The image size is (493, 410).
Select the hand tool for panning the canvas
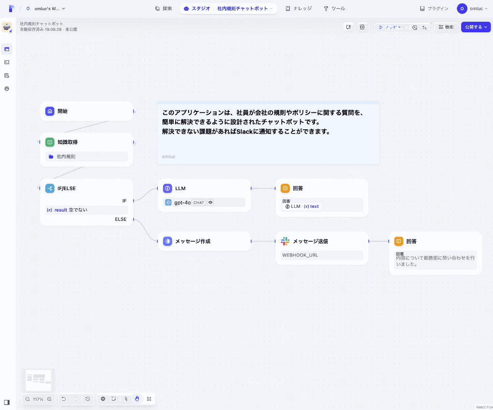(137, 399)
